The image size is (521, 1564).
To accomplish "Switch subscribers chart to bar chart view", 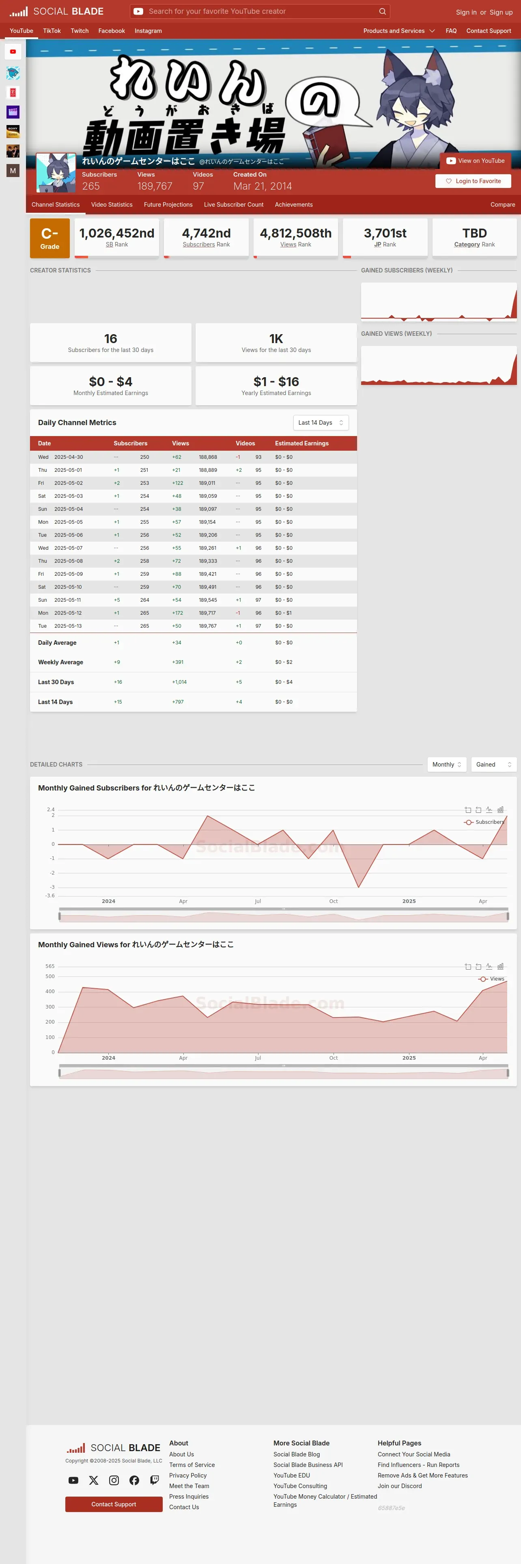I will coord(500,809).
